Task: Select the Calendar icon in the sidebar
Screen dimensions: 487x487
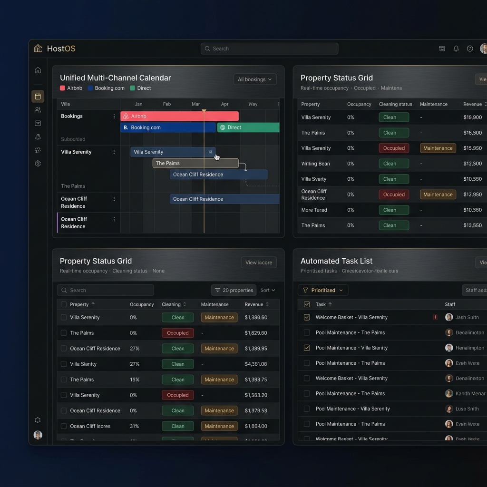Action: tap(38, 97)
